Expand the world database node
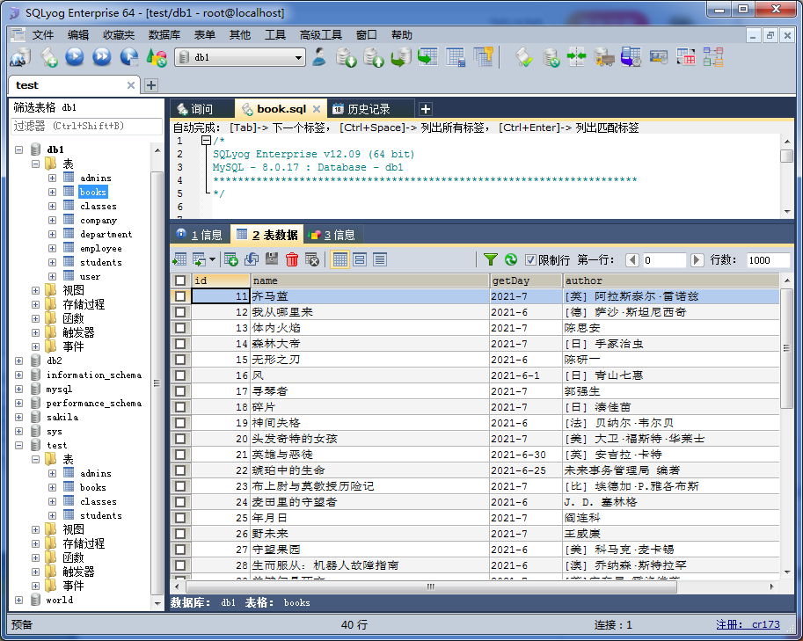The image size is (803, 641). coord(19,600)
